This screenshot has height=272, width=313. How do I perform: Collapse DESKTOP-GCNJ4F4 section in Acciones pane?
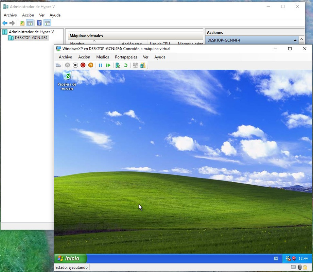[x=295, y=40]
